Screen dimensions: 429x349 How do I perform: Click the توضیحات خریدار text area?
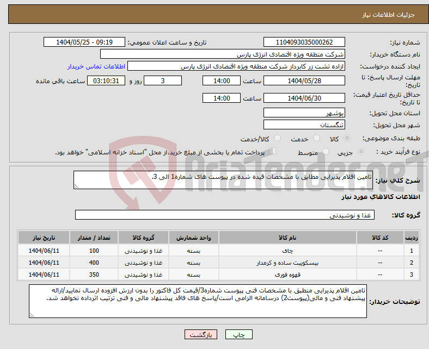point(198,301)
